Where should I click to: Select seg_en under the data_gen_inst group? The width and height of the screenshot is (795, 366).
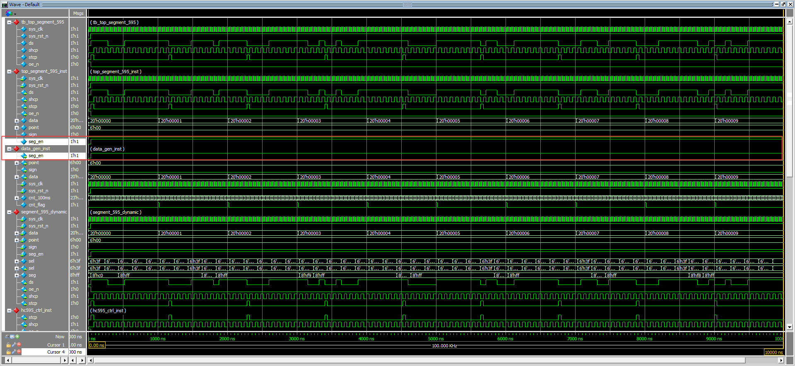pyautogui.click(x=36, y=156)
